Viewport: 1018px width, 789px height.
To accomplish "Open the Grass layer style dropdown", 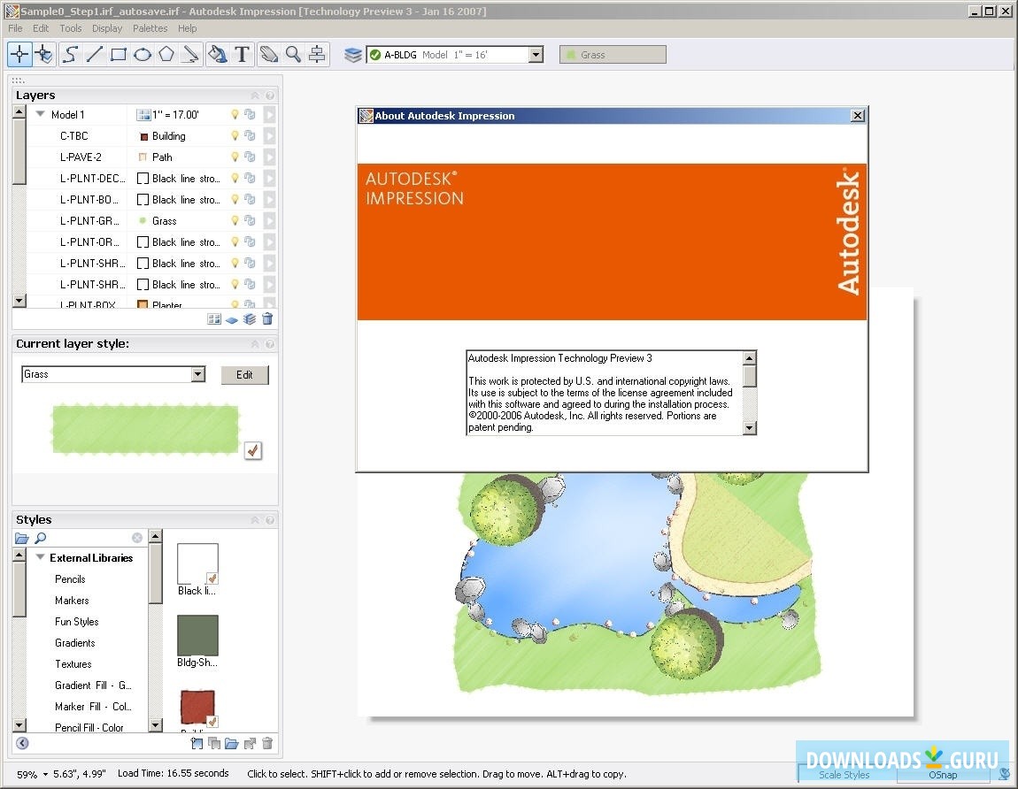I will coord(198,374).
